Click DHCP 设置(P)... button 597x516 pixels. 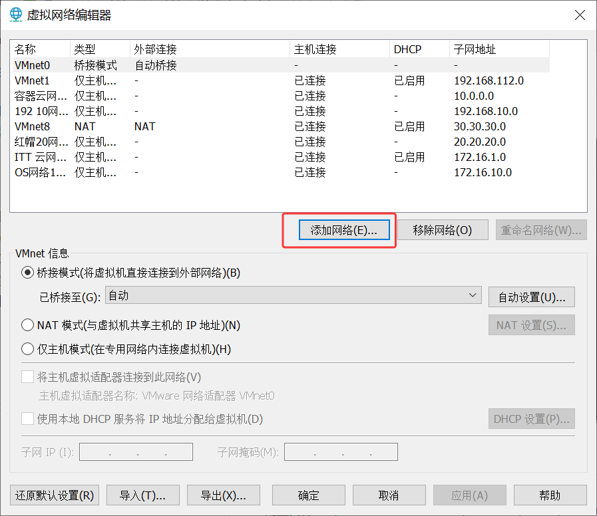(532, 418)
